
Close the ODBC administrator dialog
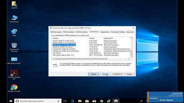133,28
